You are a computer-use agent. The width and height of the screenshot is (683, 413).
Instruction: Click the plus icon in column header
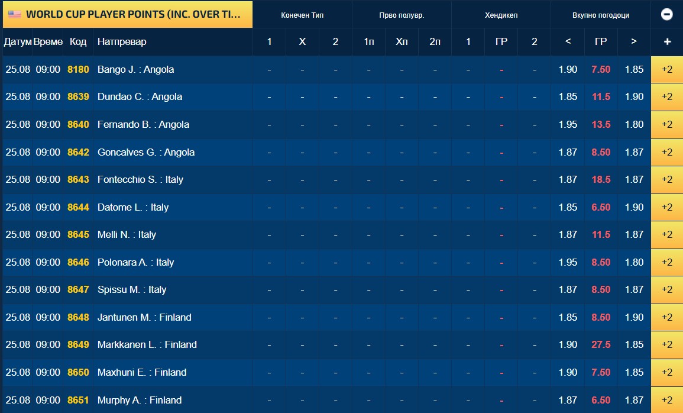667,42
